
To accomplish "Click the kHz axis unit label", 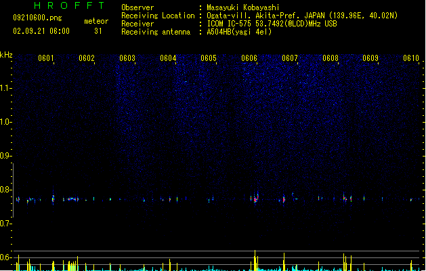I will [x=6, y=55].
